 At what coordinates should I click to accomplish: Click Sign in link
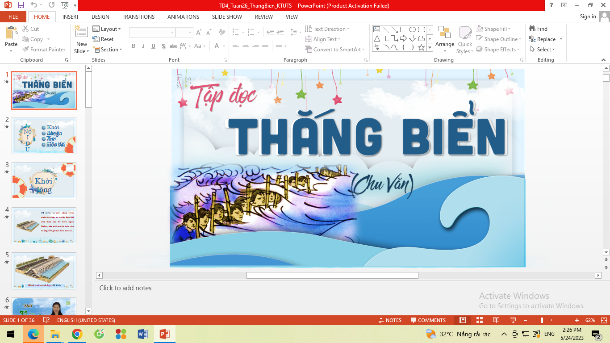588,17
